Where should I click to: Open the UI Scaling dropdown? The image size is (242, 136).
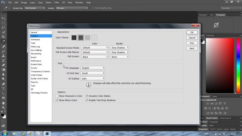pyautogui.click(x=93, y=79)
